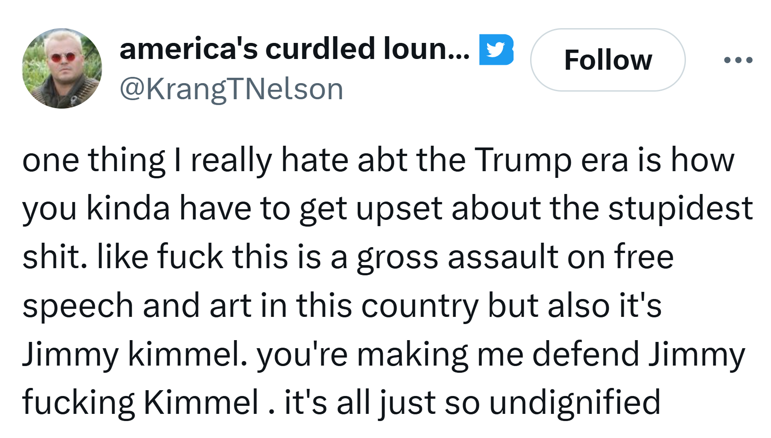Click the word "Trump" in the tweet
The image size is (771, 438).
point(523,160)
